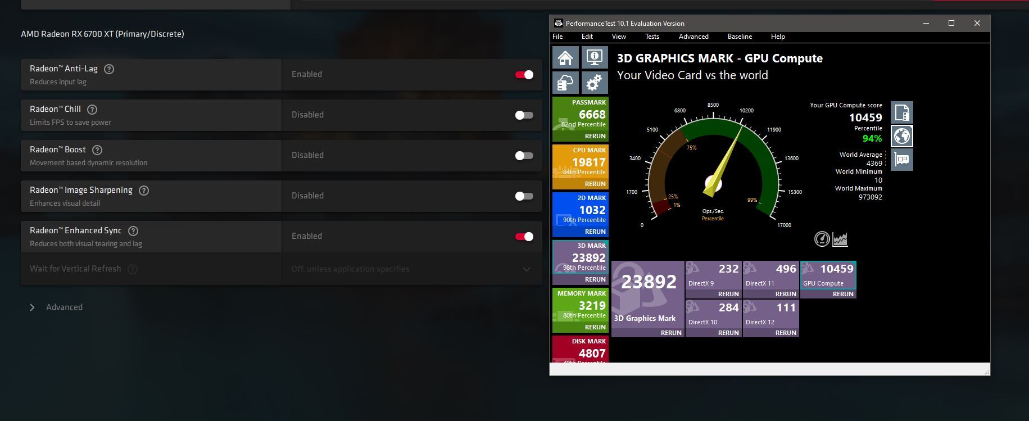Select the world comparison globe icon
Screen dimensions: 1029x421
point(902,136)
